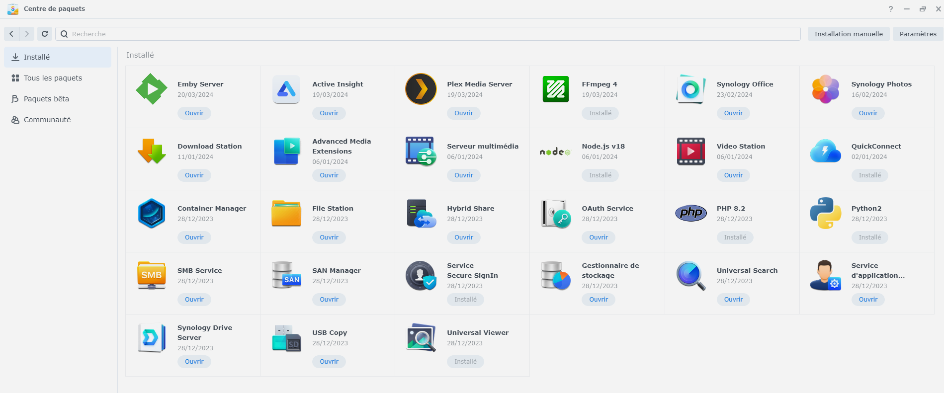Click the Centre de paquets title icon
The width and height of the screenshot is (944, 393).
tap(13, 9)
